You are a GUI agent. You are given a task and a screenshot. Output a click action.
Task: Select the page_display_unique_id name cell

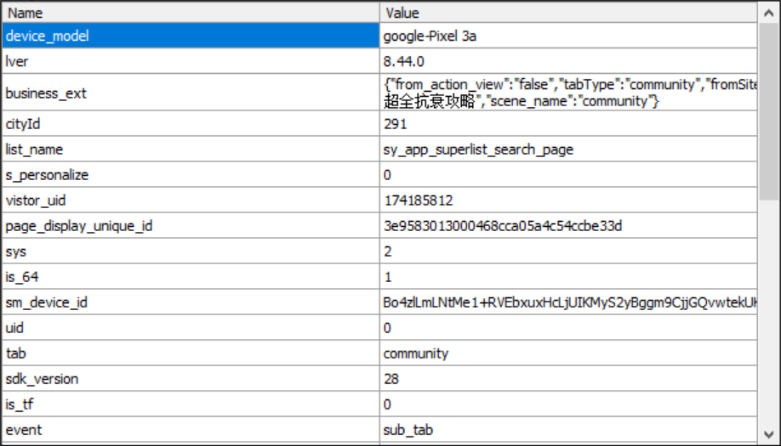point(191,226)
